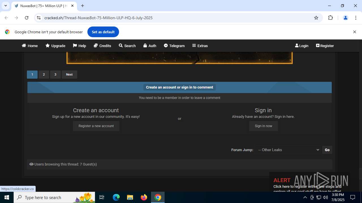Click the Sign in now button
This screenshot has width=362, height=203.
264,126
